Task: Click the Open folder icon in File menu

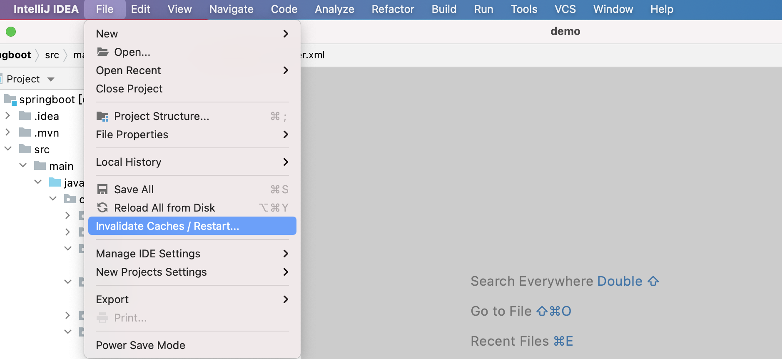Action: coord(102,52)
